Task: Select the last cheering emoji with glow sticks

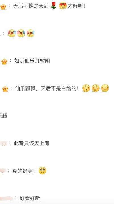Action: 30,33
